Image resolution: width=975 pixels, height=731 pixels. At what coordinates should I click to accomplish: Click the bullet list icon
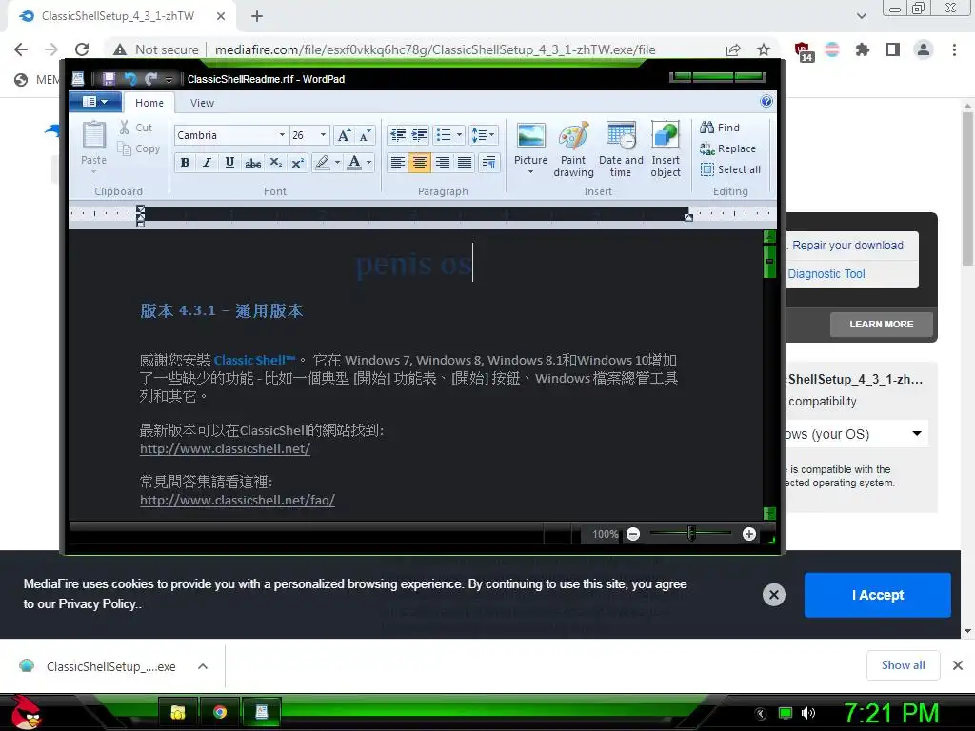[x=444, y=135]
